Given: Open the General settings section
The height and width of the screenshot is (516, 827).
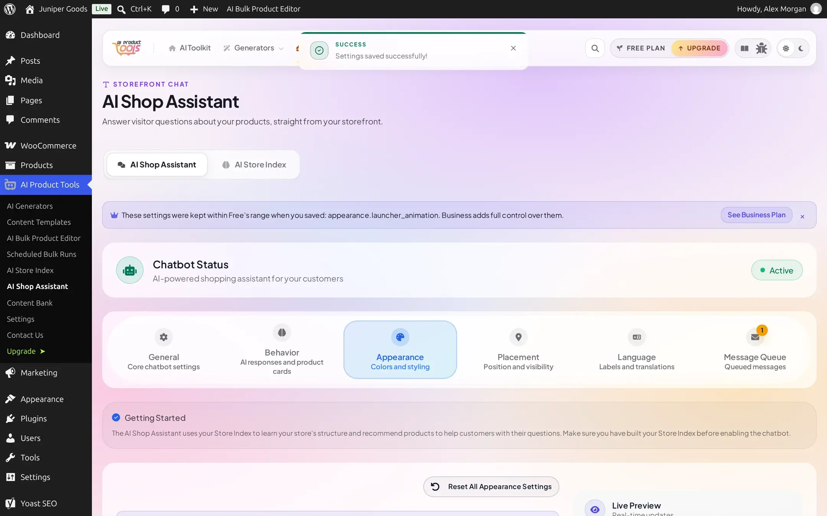Looking at the screenshot, I should click(163, 350).
